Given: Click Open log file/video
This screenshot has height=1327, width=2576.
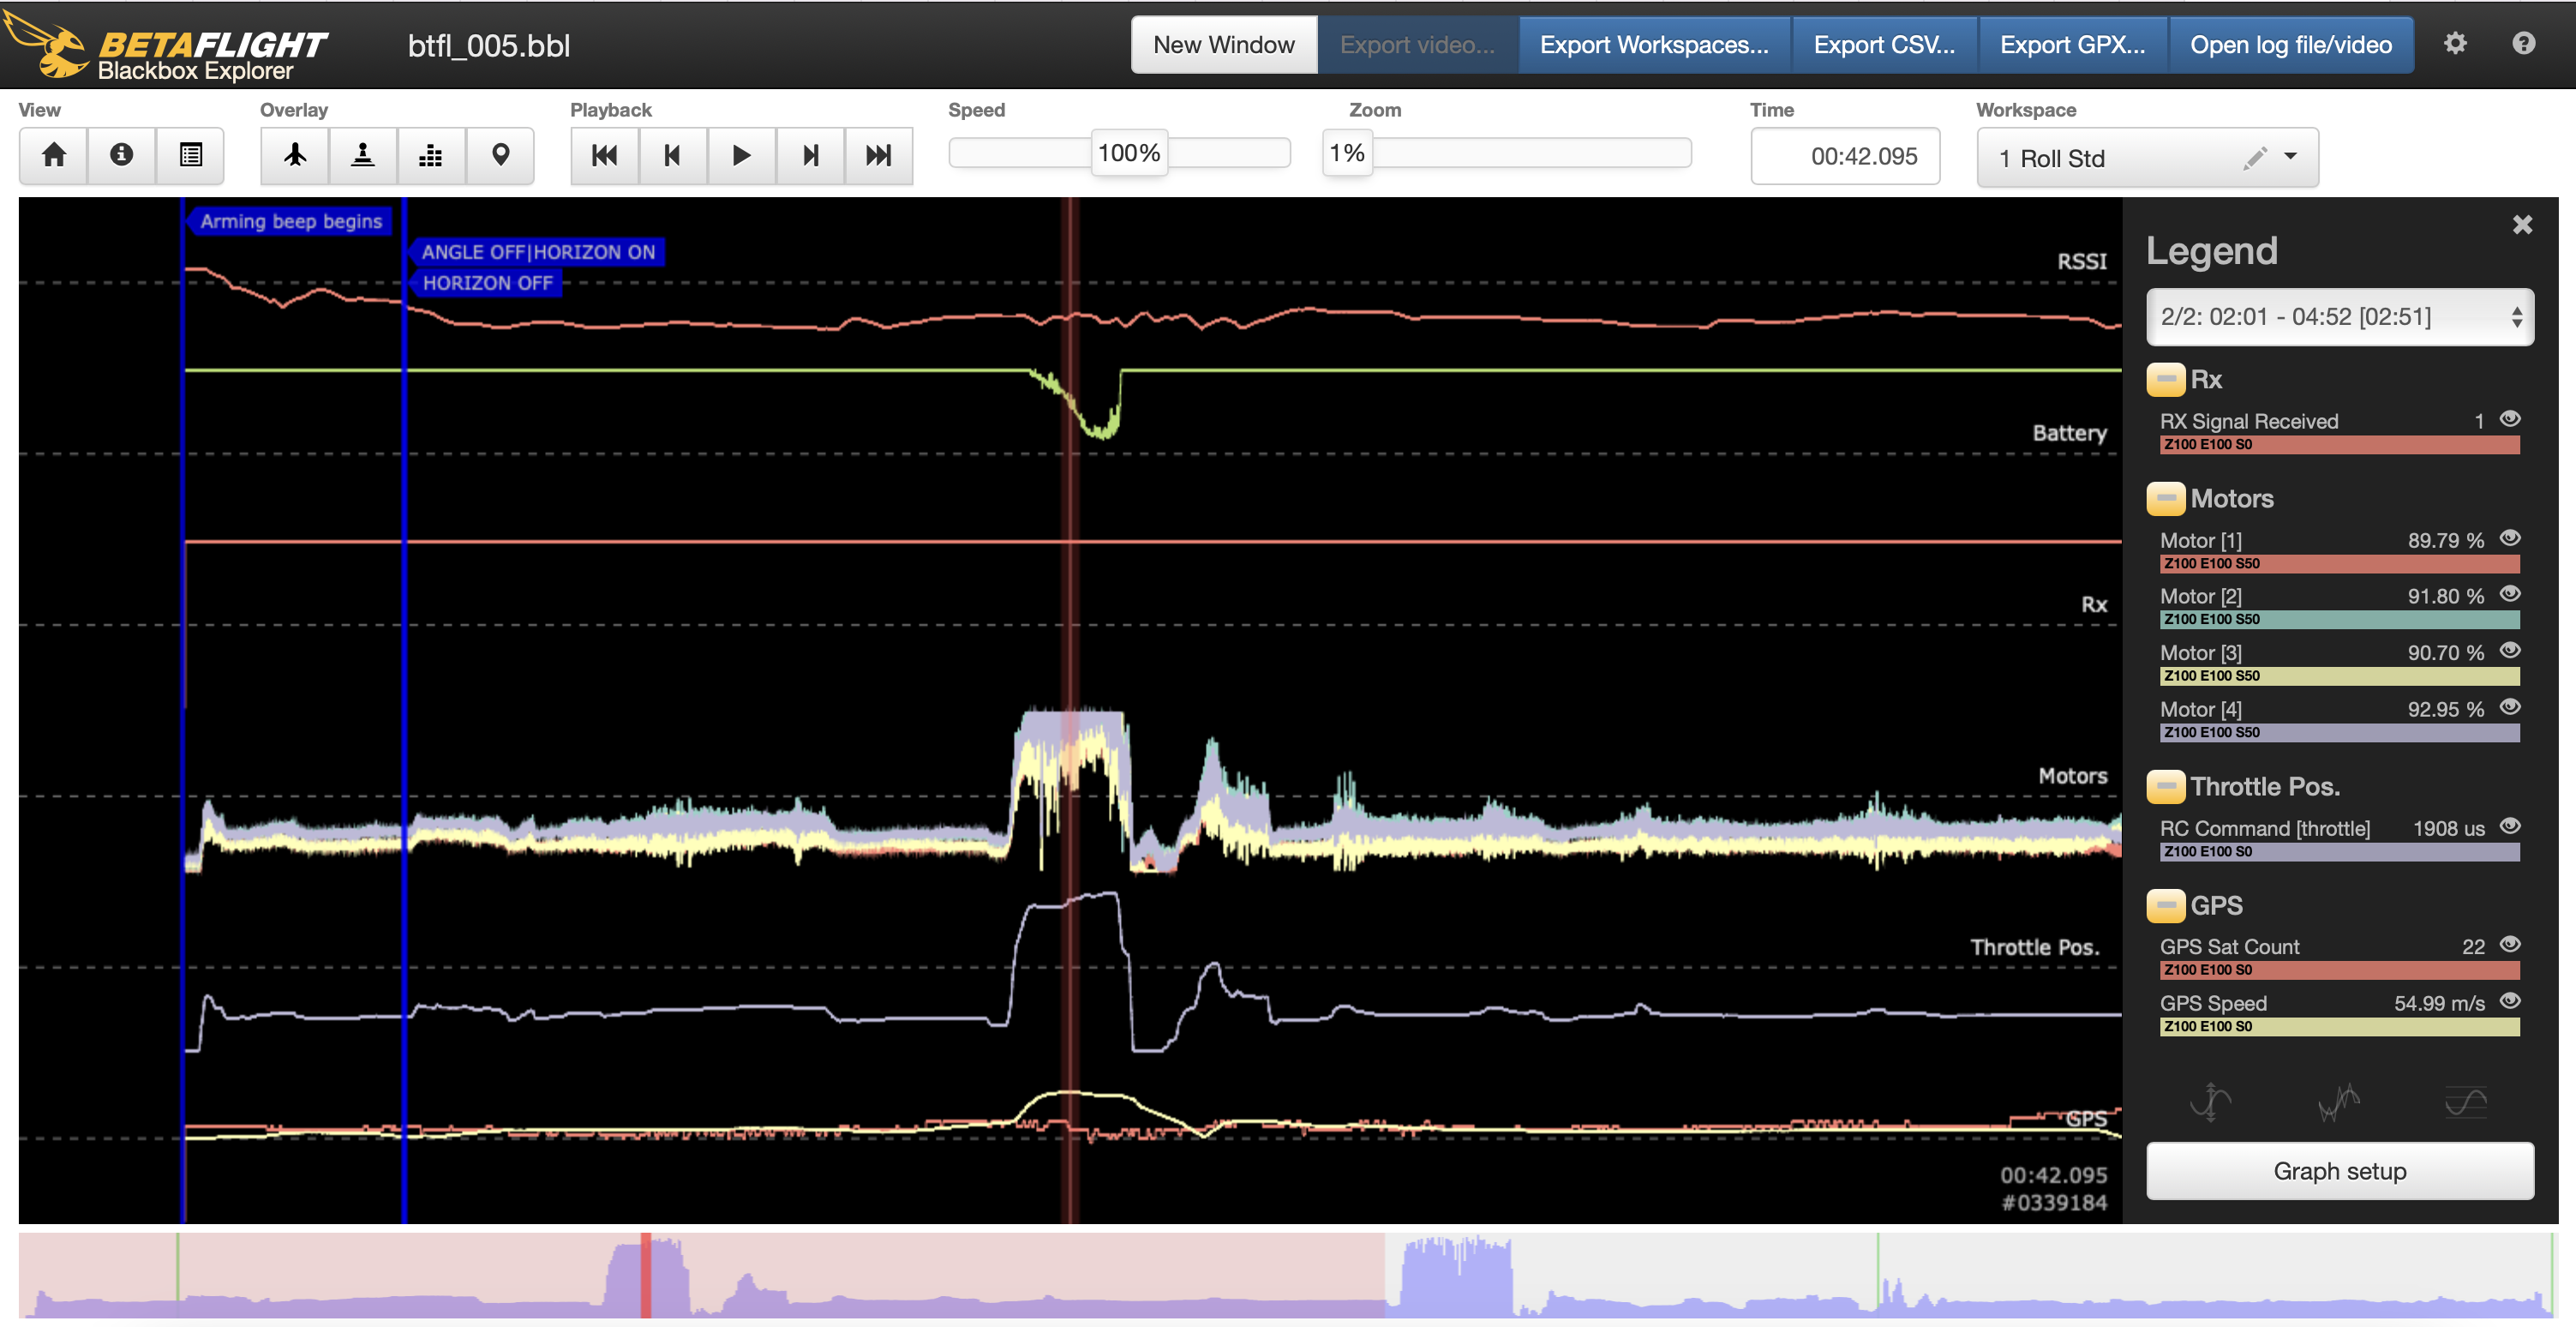Looking at the screenshot, I should [2290, 45].
